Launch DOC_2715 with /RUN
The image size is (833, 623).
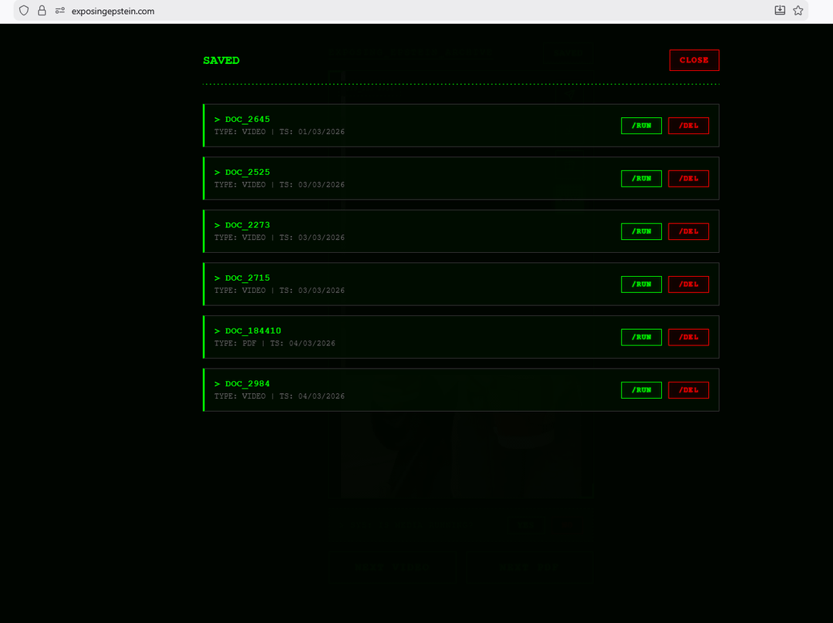pos(641,285)
